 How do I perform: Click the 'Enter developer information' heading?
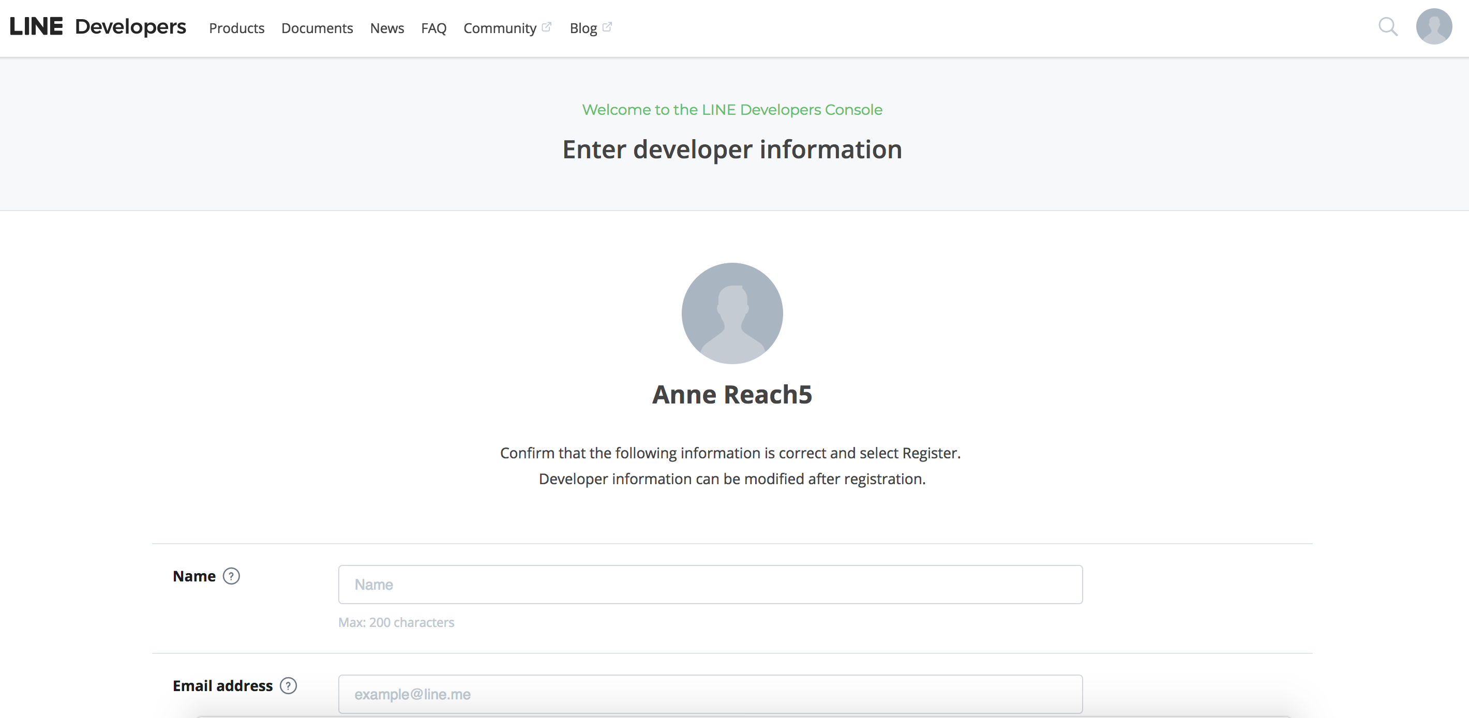[x=731, y=149]
